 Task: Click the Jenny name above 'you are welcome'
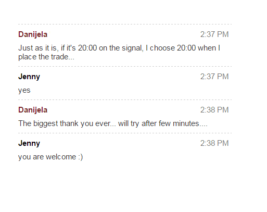tap(29, 143)
